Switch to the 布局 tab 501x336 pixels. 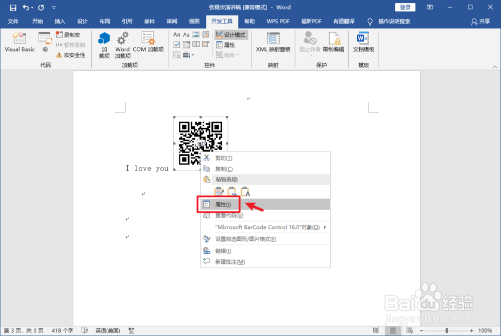(x=105, y=21)
